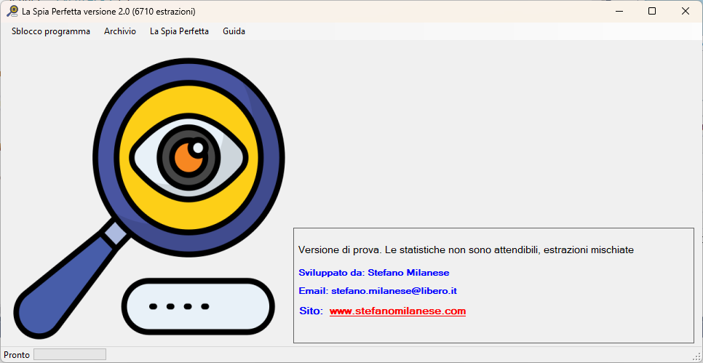Click the status bar progress bar
The width and height of the screenshot is (703, 363).
pos(69,354)
